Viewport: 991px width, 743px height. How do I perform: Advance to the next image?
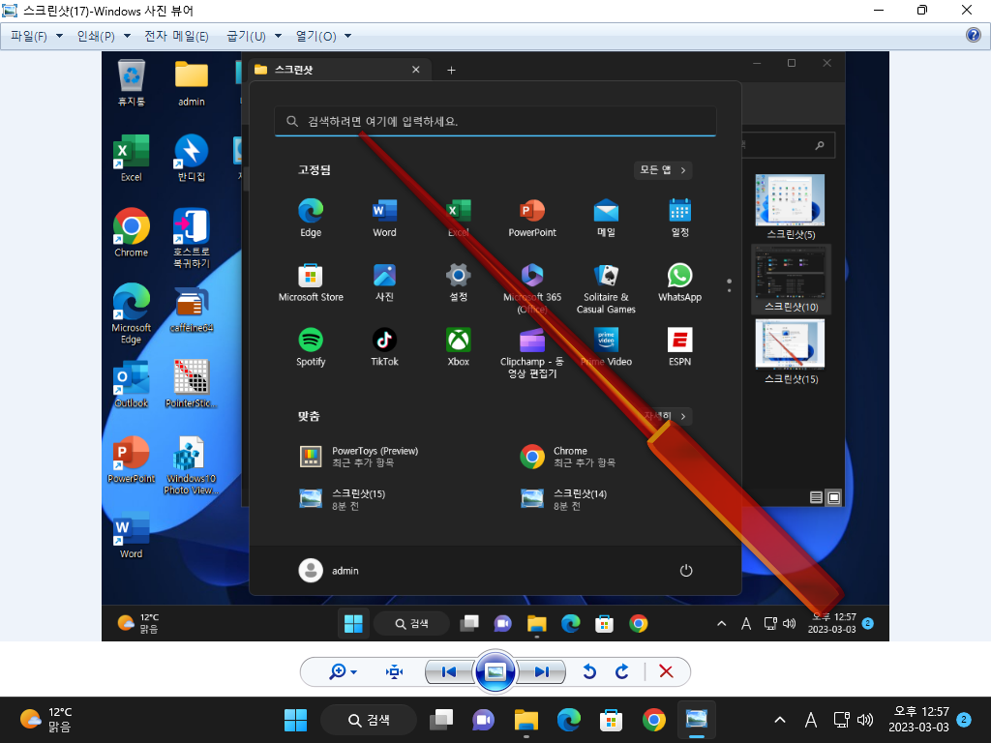[541, 671]
